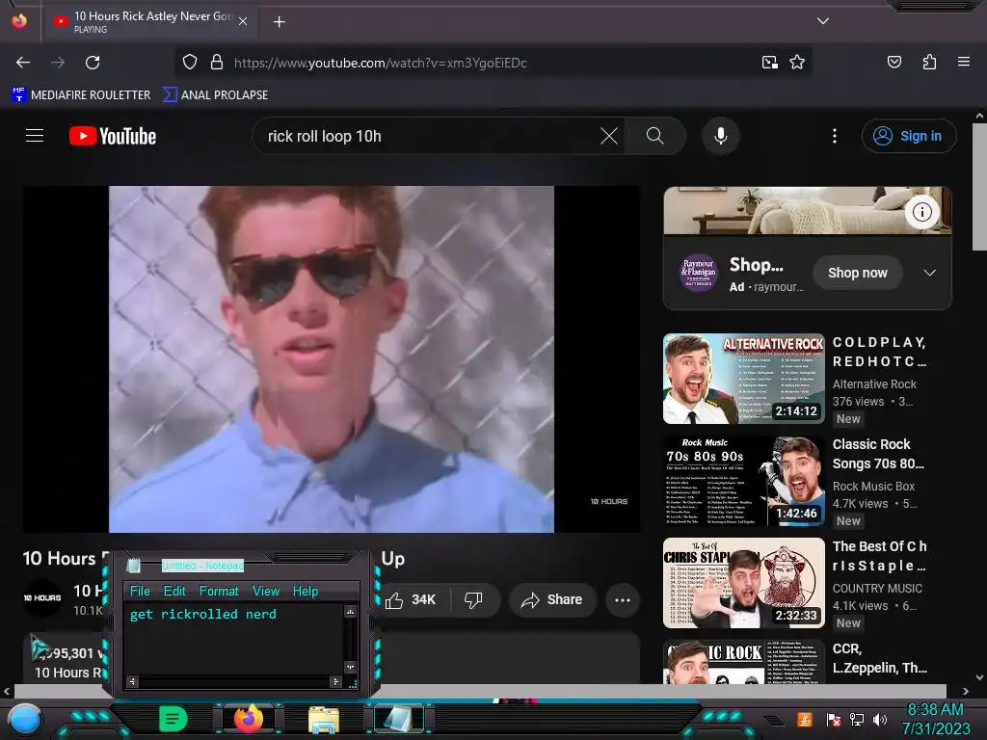Open Notepad View menu
987x740 pixels.
(266, 591)
